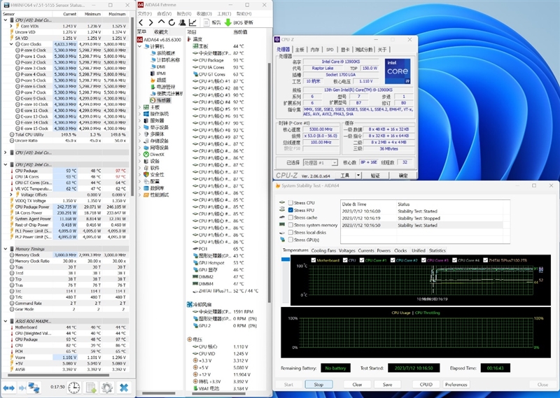Click CPU-Z validate button

point(375,176)
